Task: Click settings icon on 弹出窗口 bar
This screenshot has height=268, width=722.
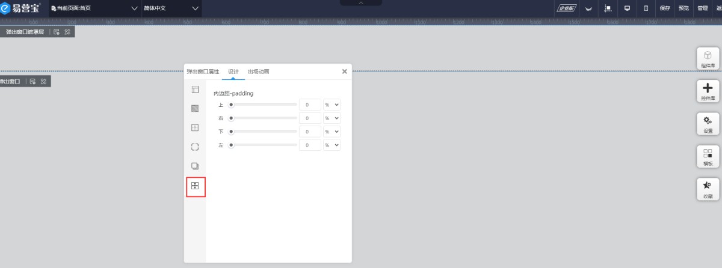Action: pos(33,81)
